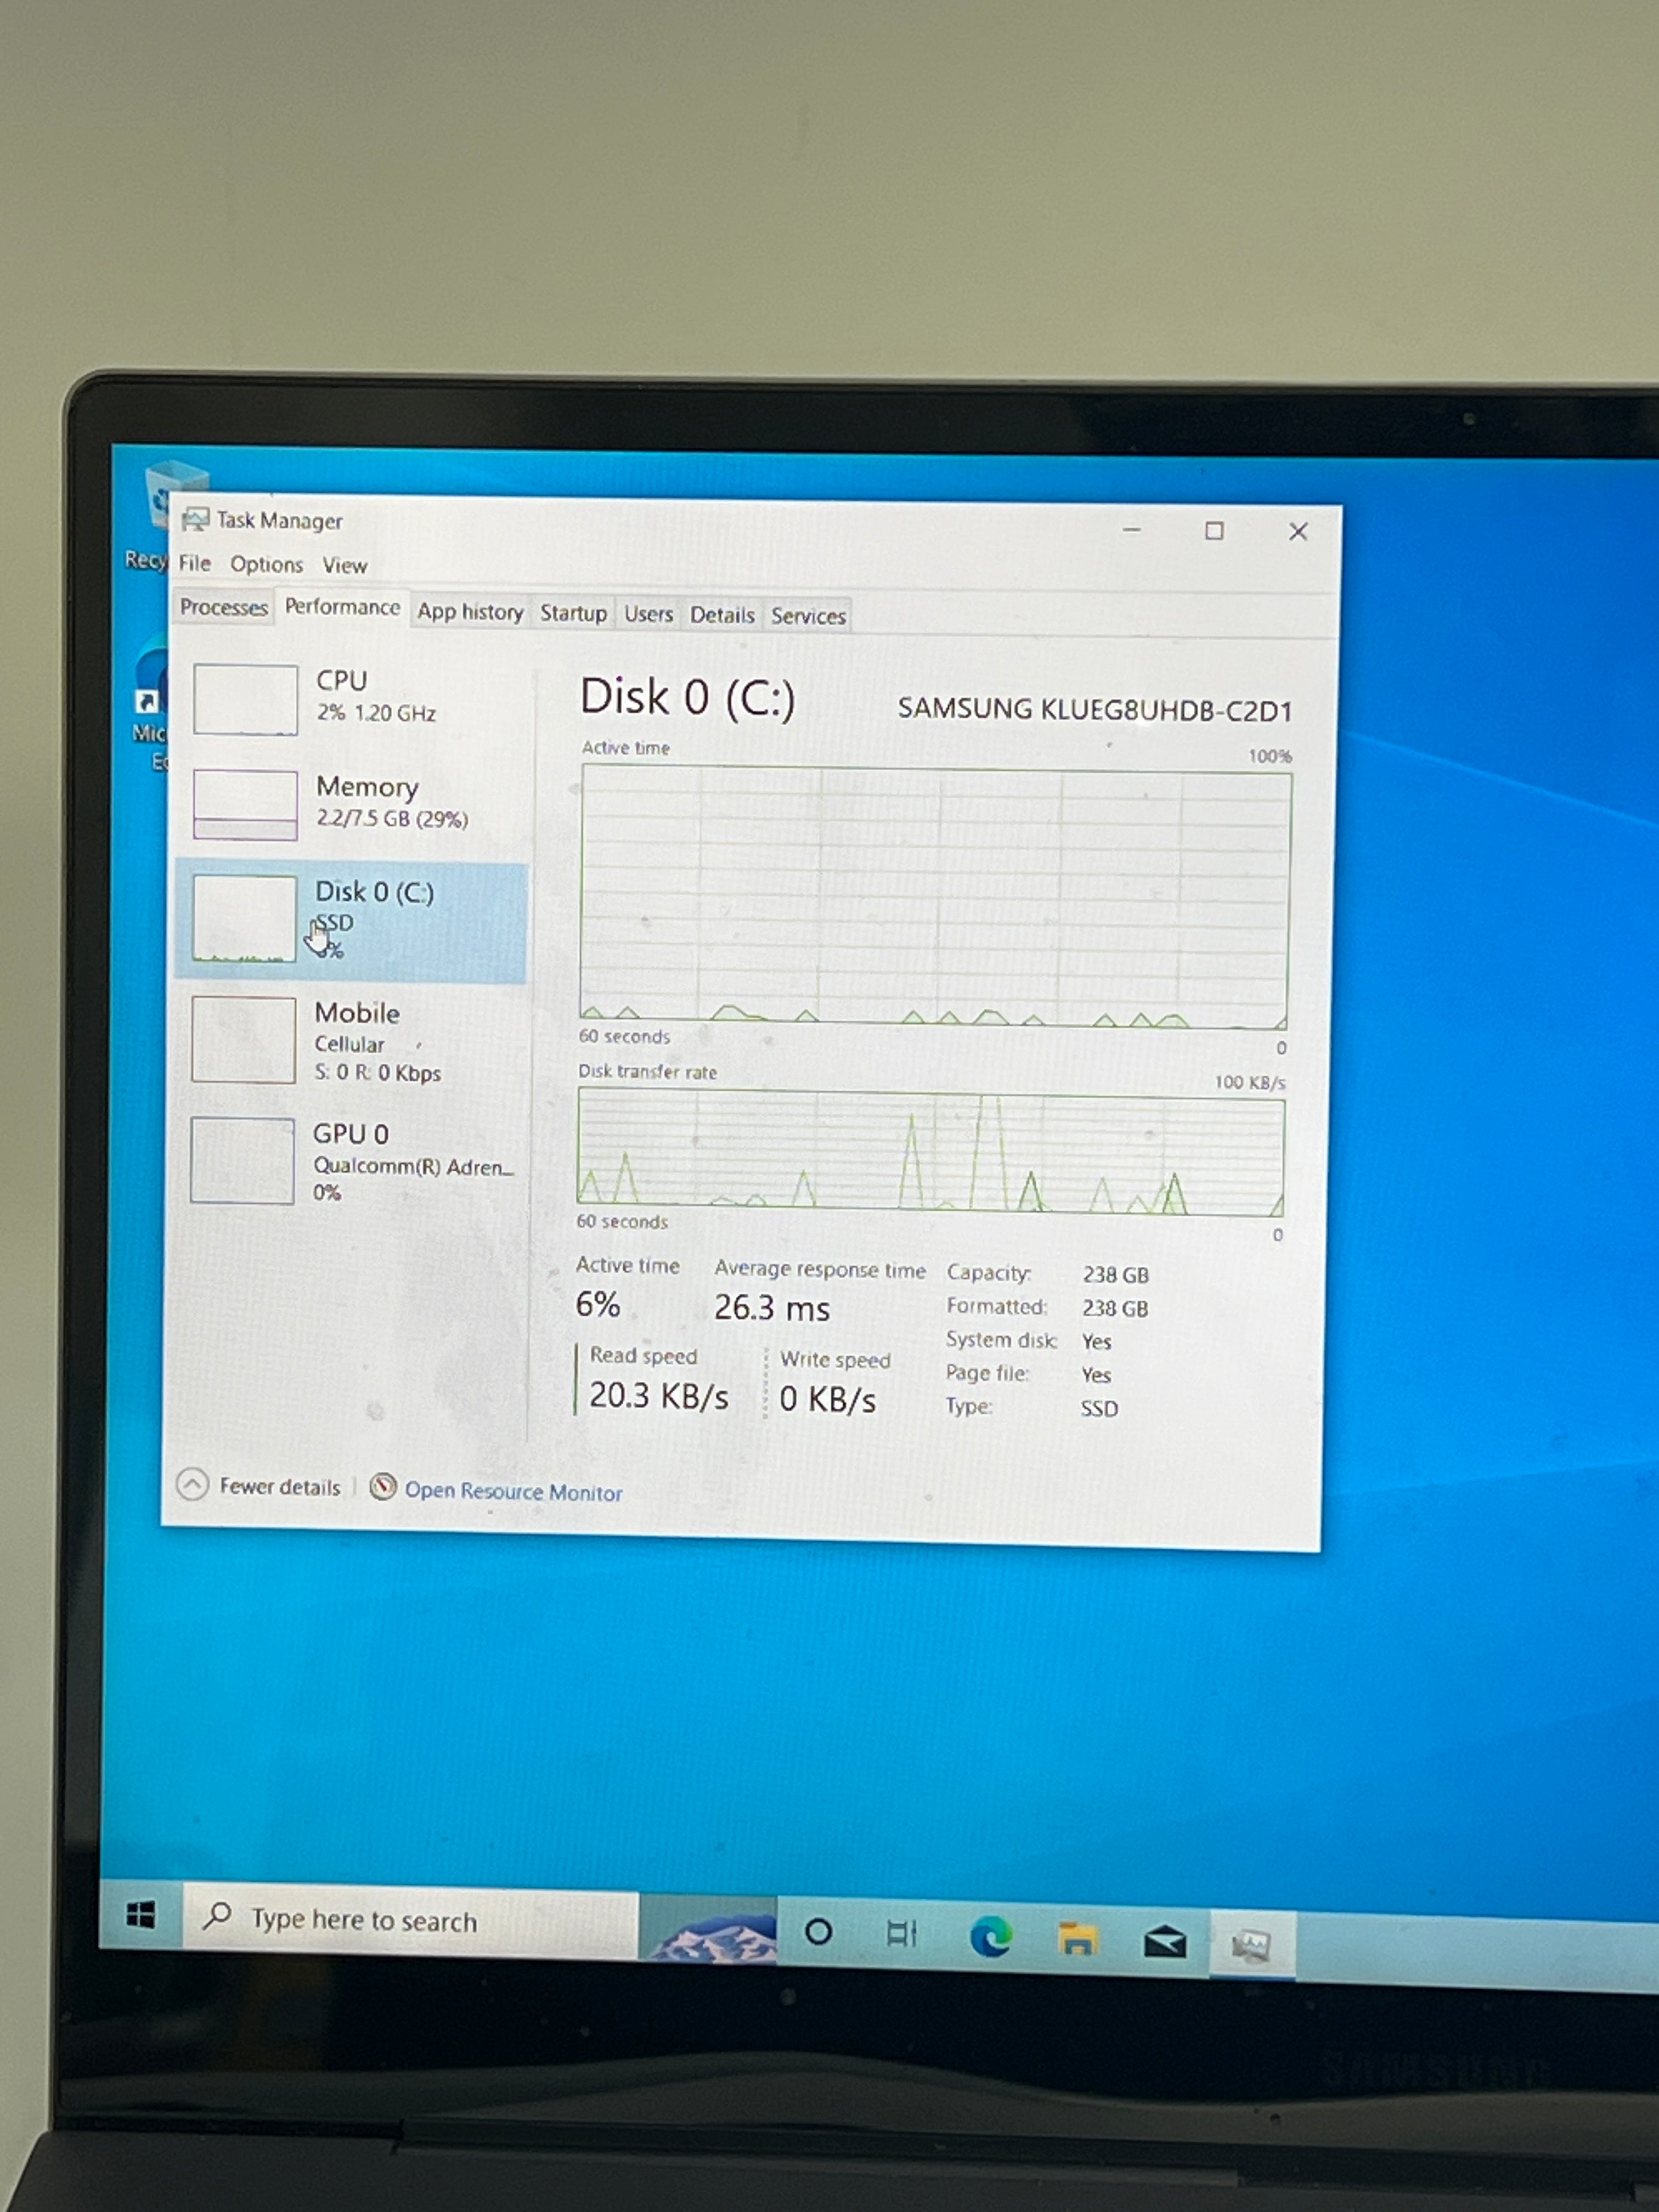The height and width of the screenshot is (2212, 1659).
Task: Click the Fewer details label
Action: pos(280,1487)
